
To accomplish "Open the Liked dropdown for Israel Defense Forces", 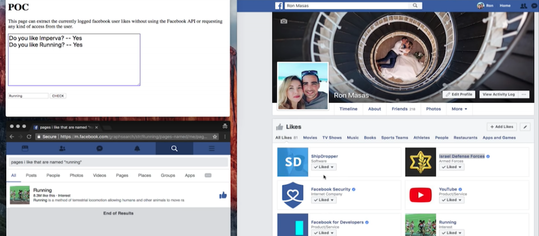I will point(451,167).
